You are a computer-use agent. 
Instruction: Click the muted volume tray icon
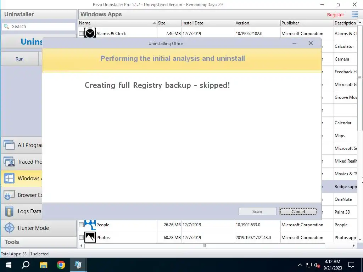tap(317, 265)
